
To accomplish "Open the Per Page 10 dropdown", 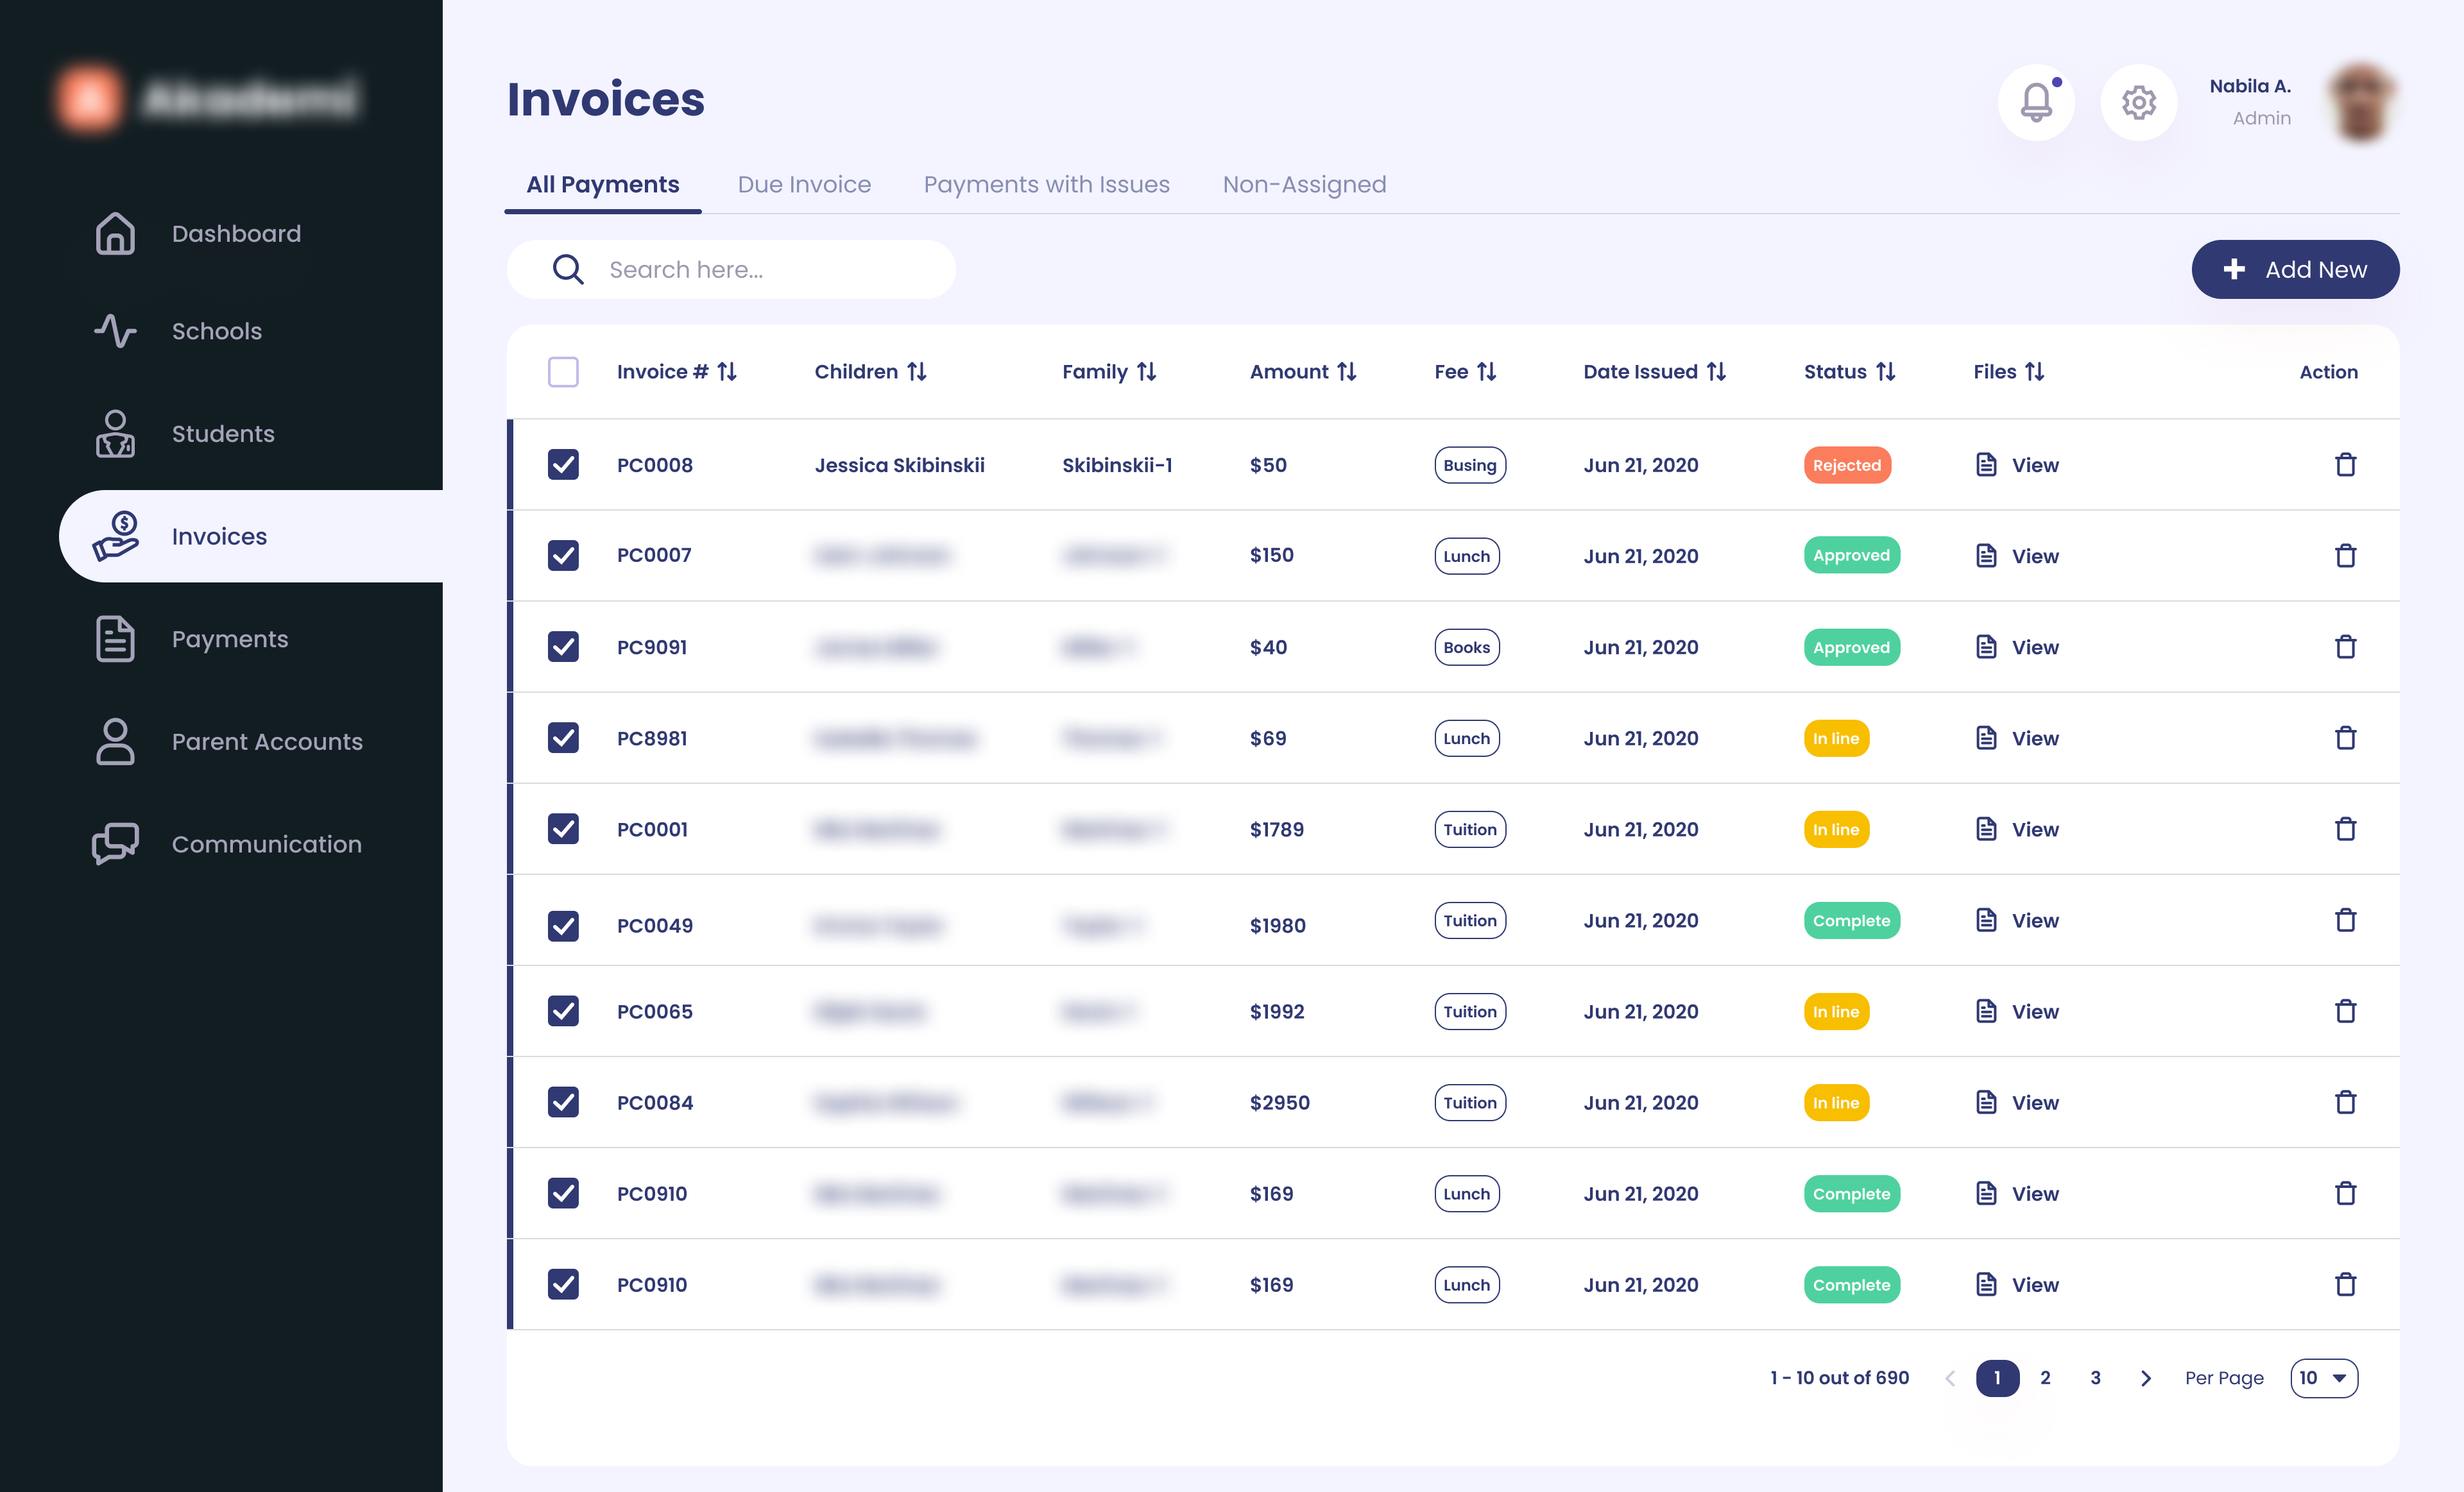I will pyautogui.click(x=2323, y=1378).
